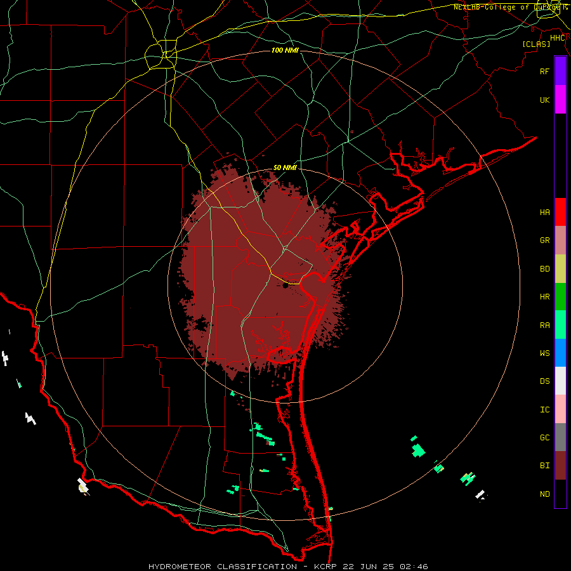The height and width of the screenshot is (571, 571).
Task: Click the UK legend label
Action: coord(544,100)
